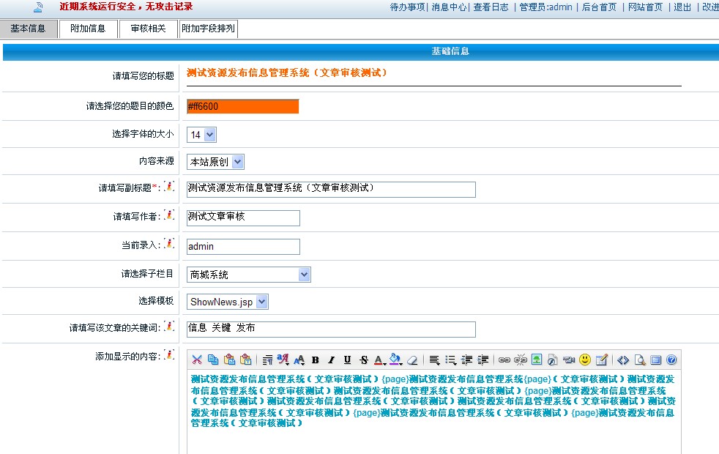Image resolution: width=719 pixels, height=454 pixels.
Task: Click the info icon beside 当前录入
Action: point(169,244)
